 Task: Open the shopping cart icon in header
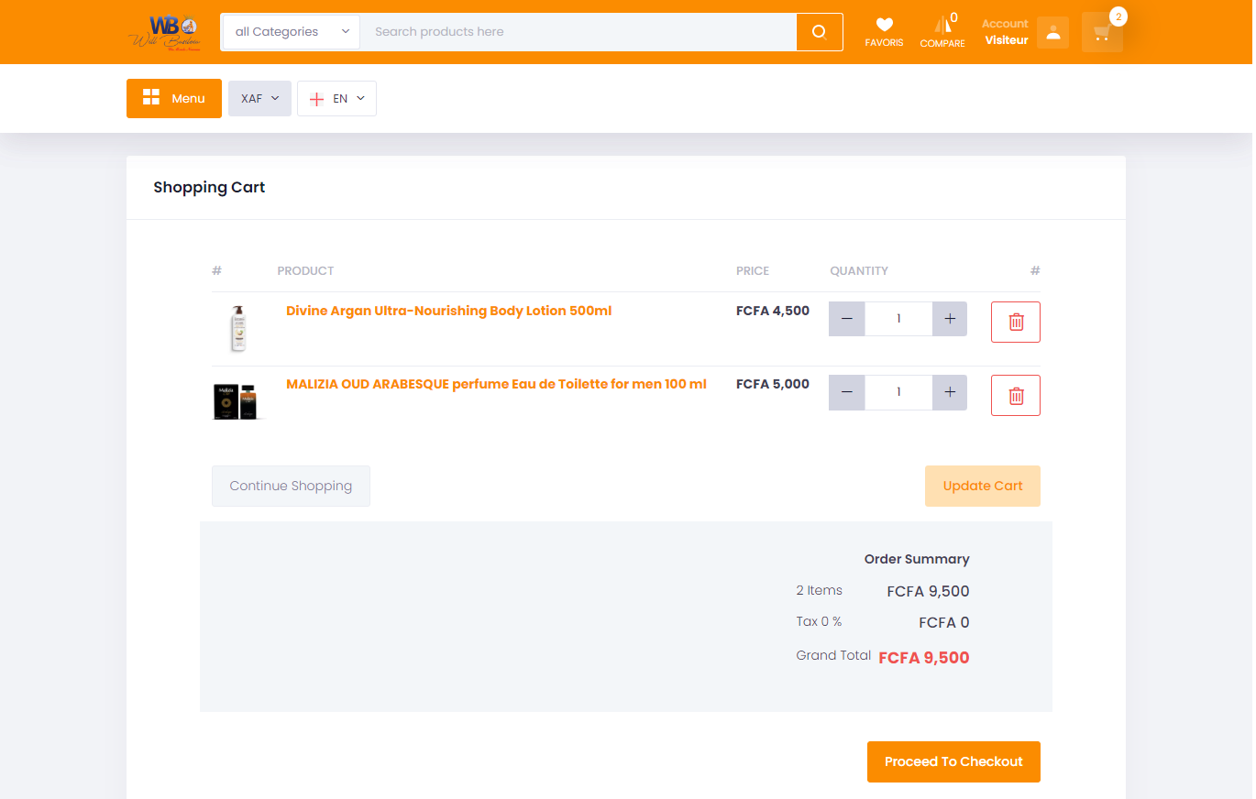[1102, 32]
